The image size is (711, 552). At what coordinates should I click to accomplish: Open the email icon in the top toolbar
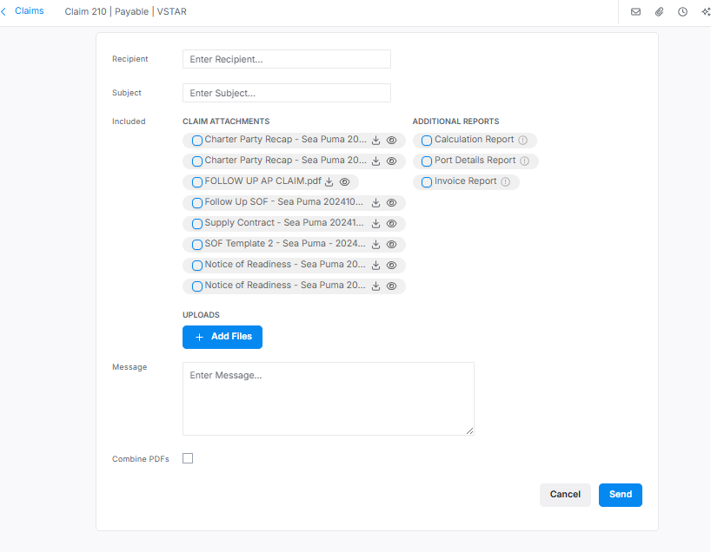click(637, 12)
